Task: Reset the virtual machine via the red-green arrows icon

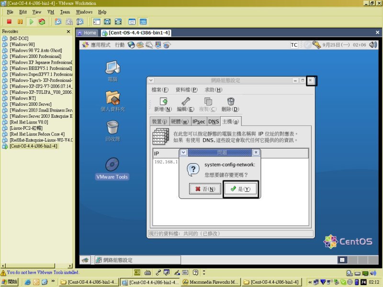Action: click(x=42, y=22)
